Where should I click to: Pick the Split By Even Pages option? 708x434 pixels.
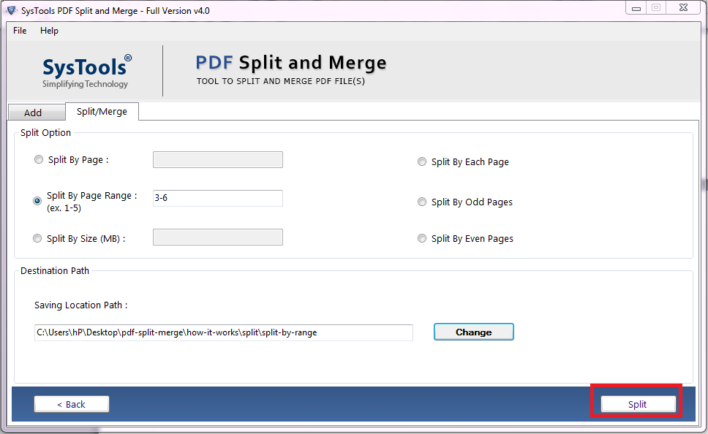(x=422, y=239)
